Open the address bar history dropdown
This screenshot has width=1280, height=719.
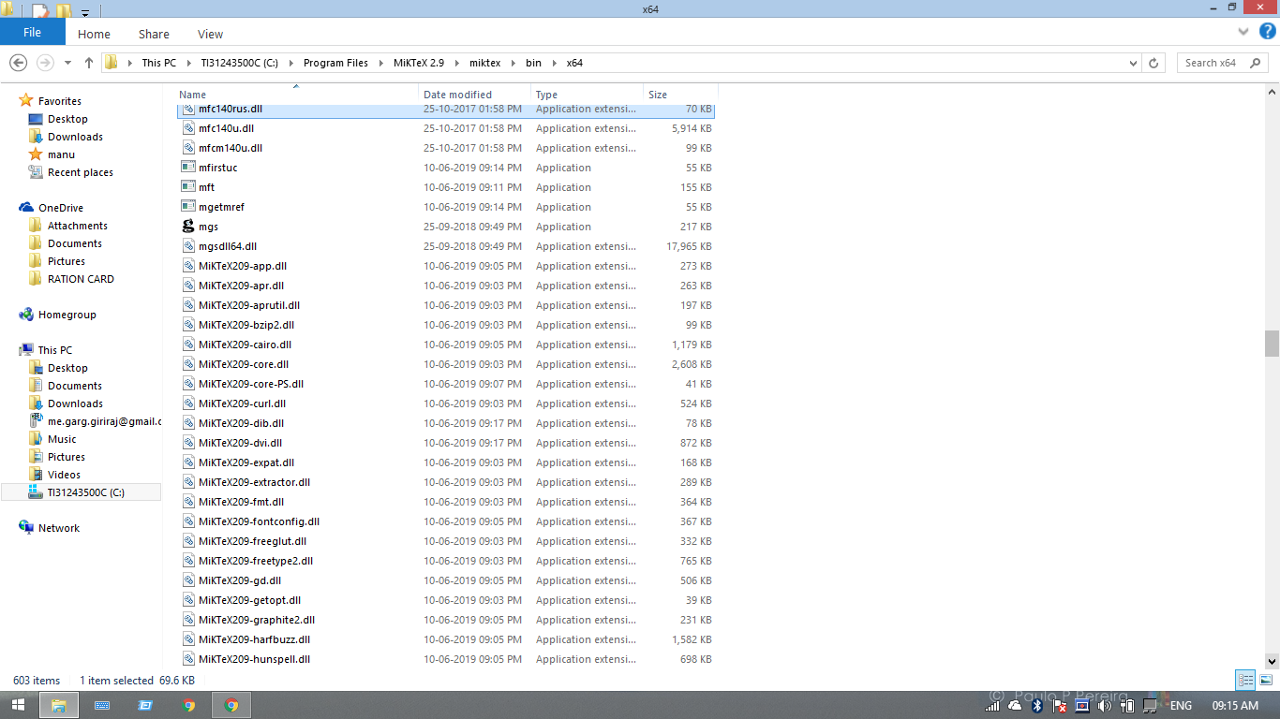tap(1133, 63)
